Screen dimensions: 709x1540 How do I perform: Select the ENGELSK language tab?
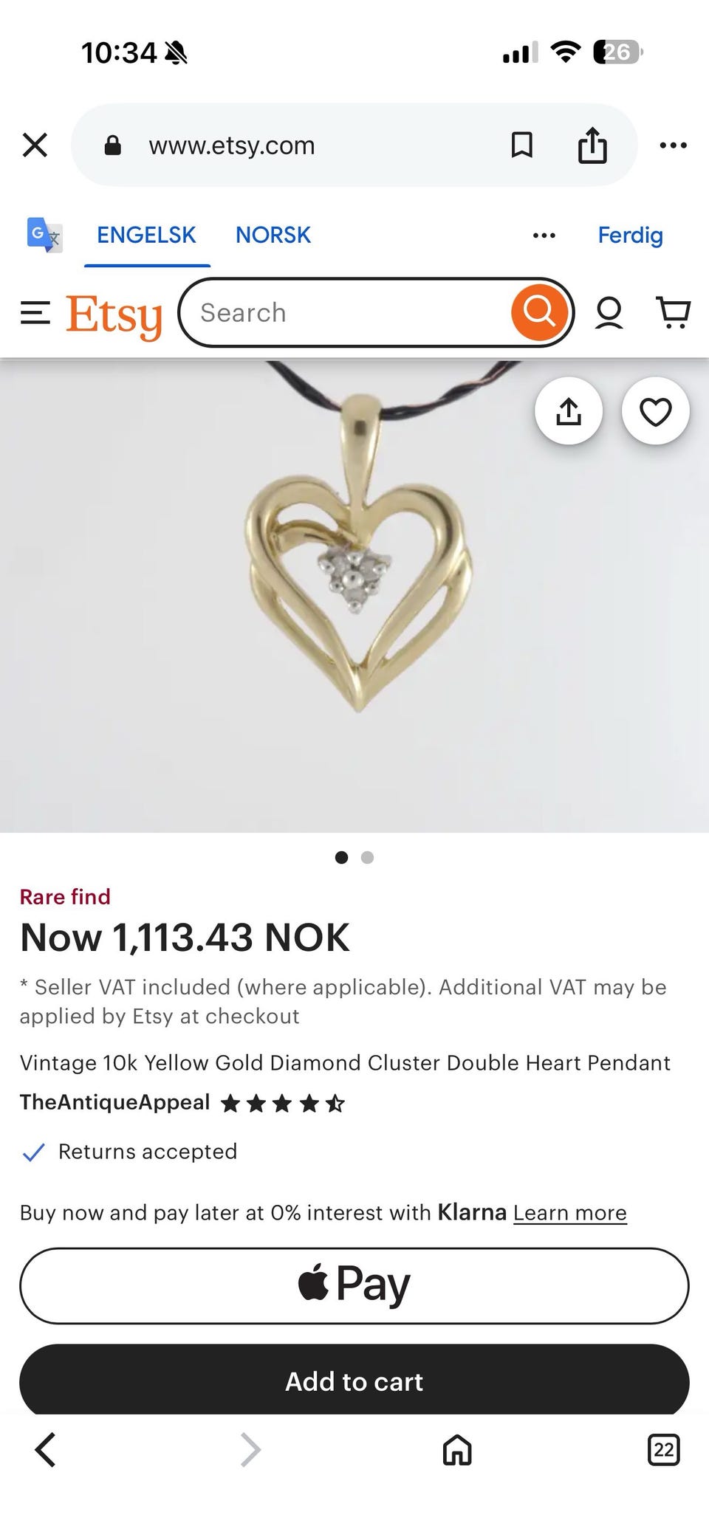146,235
